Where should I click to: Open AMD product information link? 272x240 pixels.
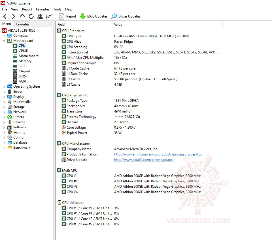(158, 154)
